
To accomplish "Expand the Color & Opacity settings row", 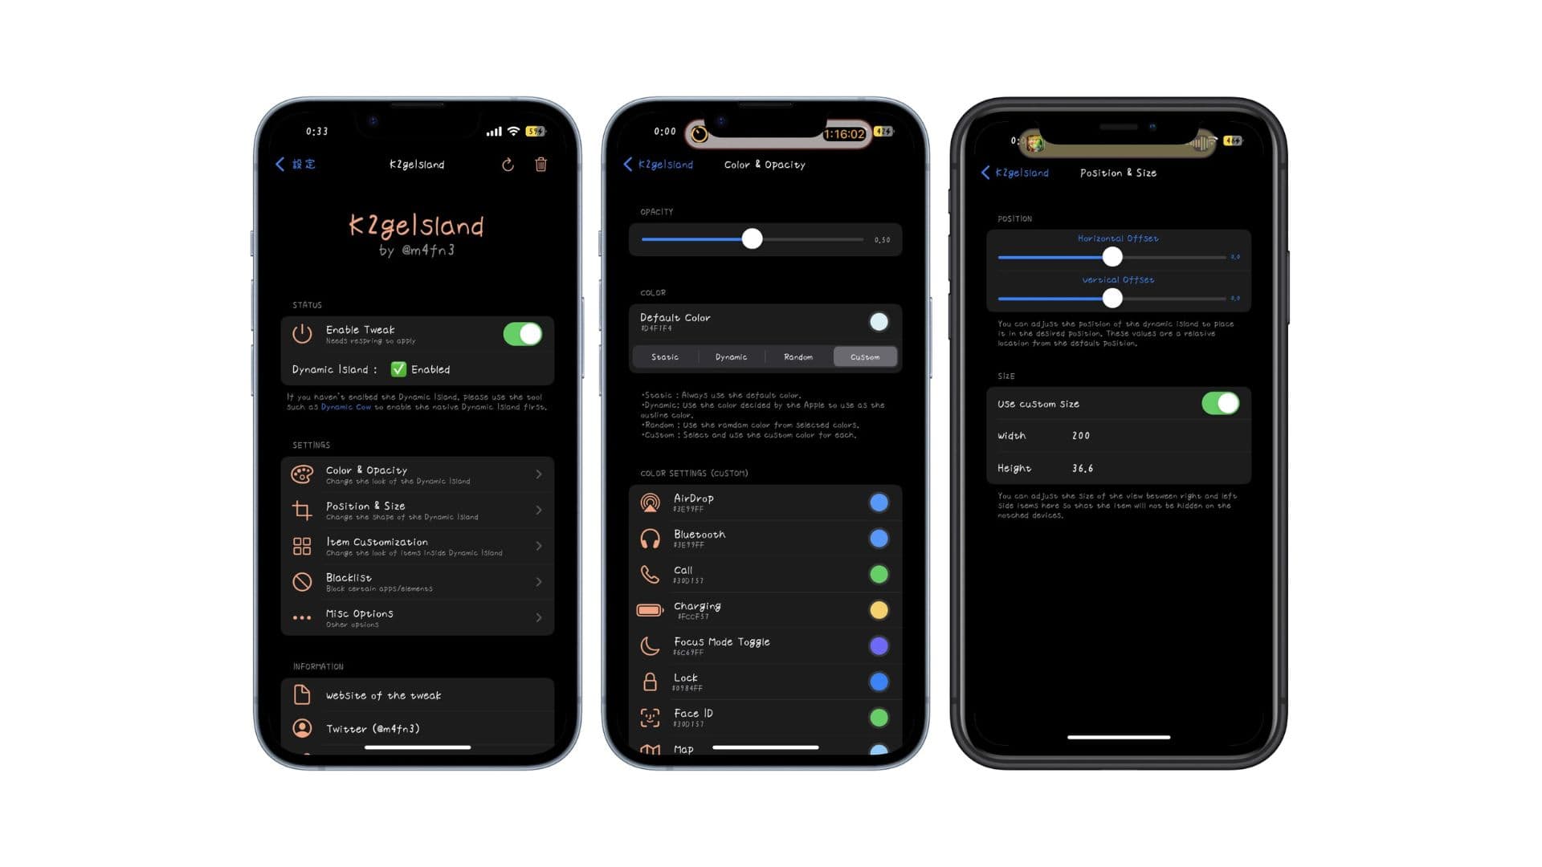I will coord(418,474).
